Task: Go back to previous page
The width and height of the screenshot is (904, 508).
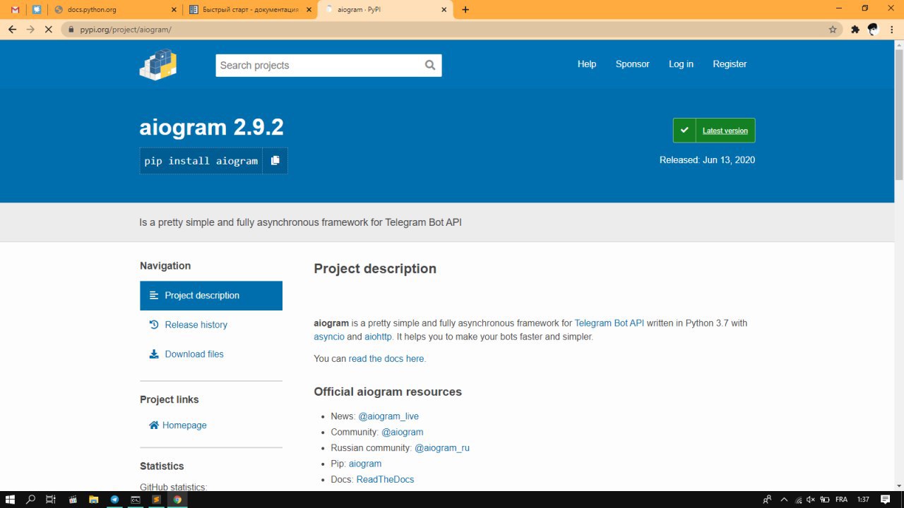Action: 12,30
